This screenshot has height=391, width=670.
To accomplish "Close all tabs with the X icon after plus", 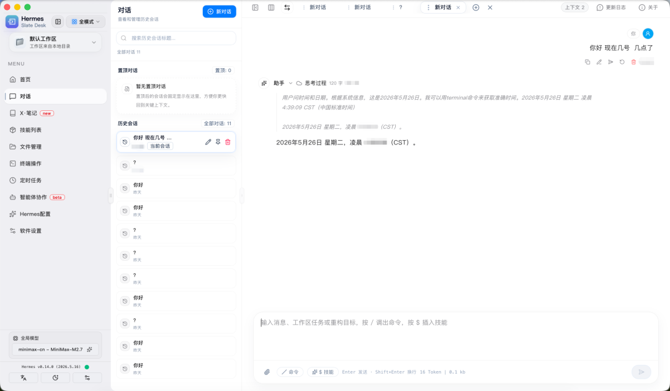I will pos(490,7).
